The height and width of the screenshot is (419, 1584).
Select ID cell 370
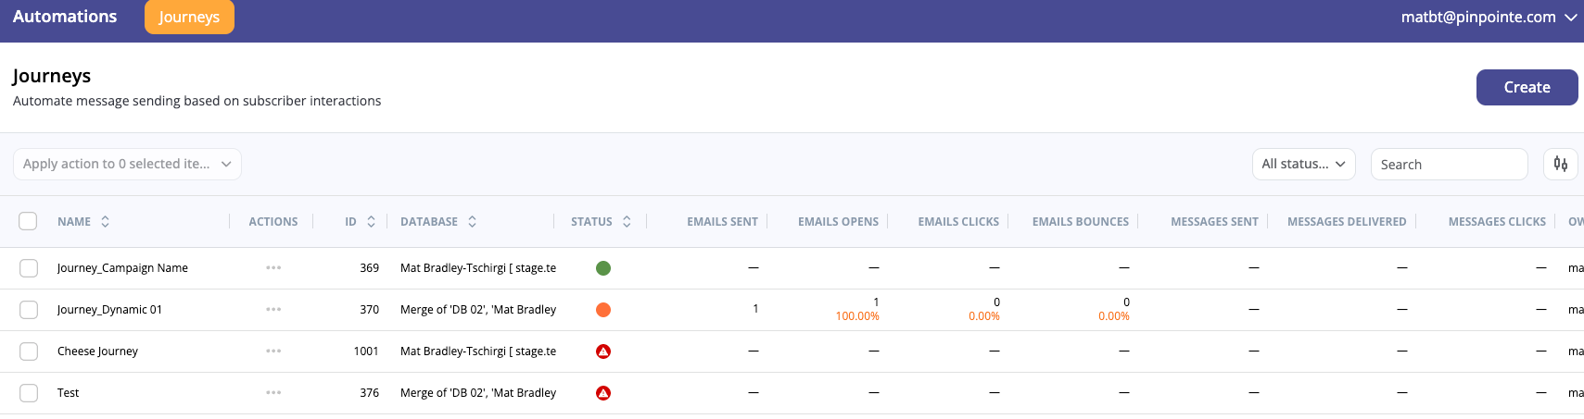(369, 310)
